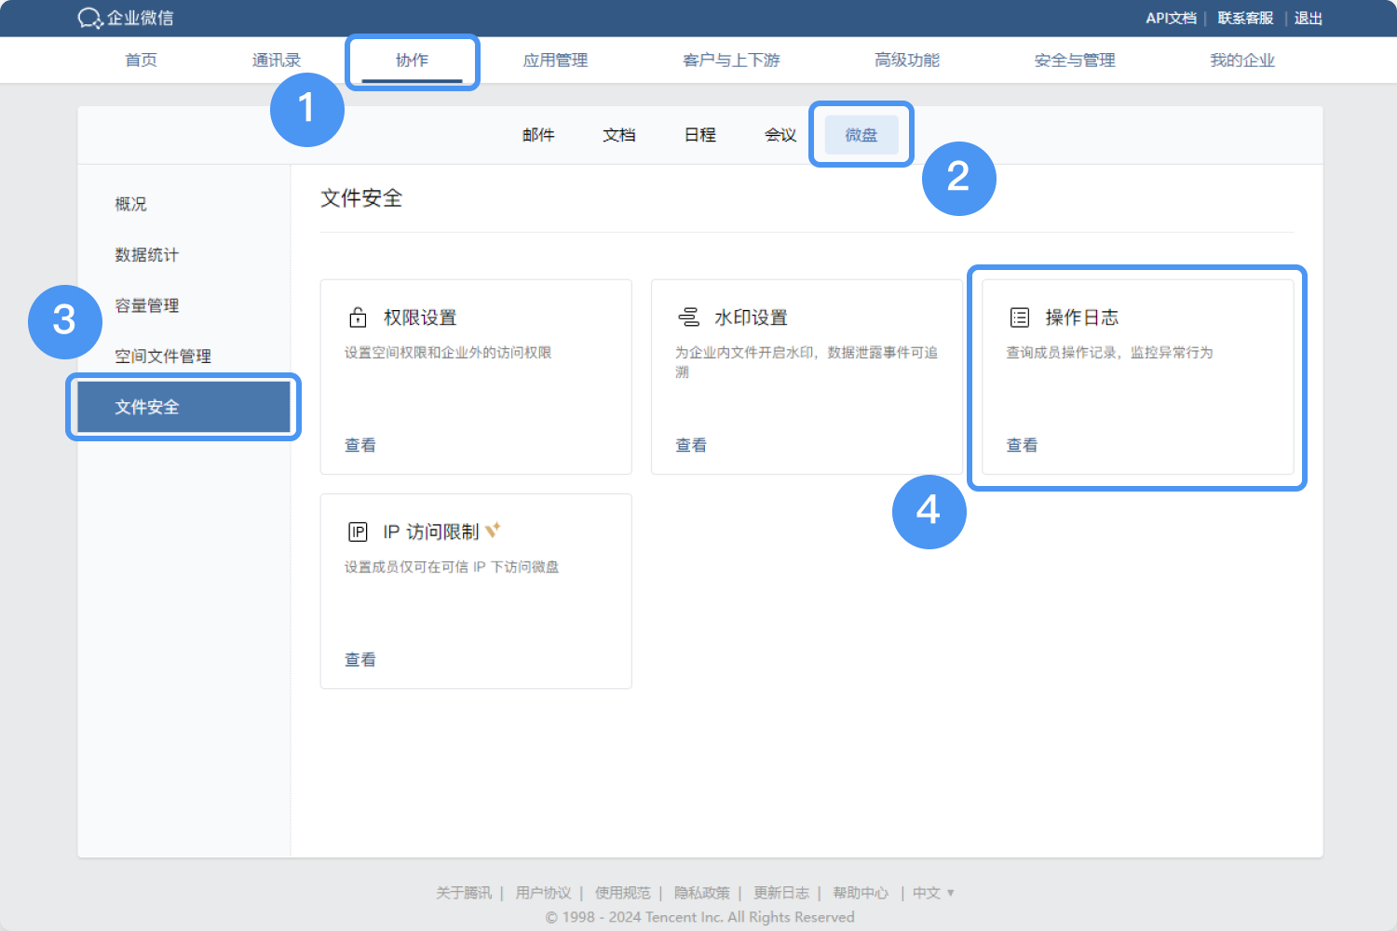Click the 隐私政策 footer link
Image resolution: width=1397 pixels, height=931 pixels.
pos(701,892)
